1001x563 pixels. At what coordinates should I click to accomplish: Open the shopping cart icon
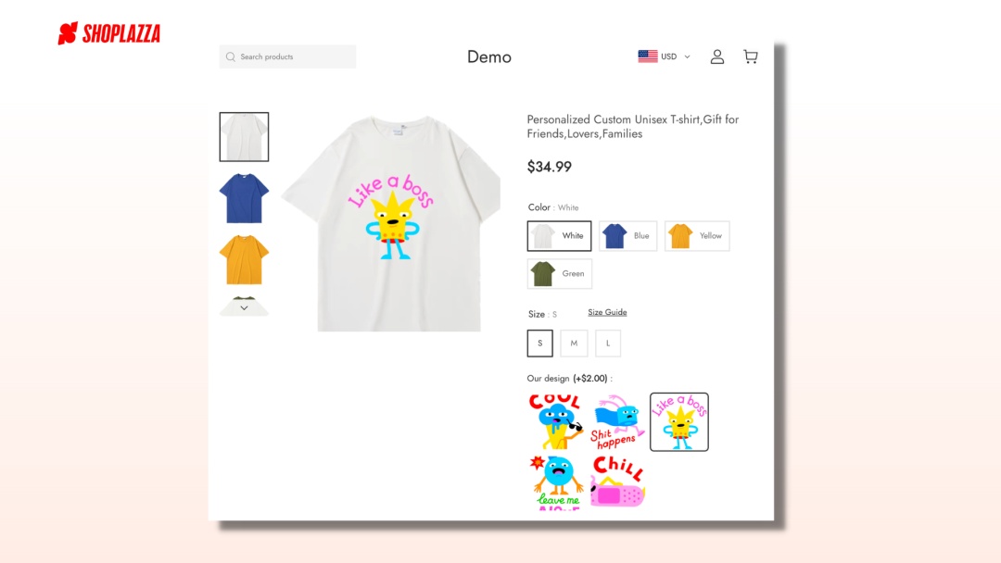751,56
